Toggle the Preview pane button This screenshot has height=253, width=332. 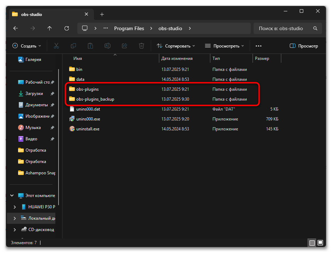304,46
